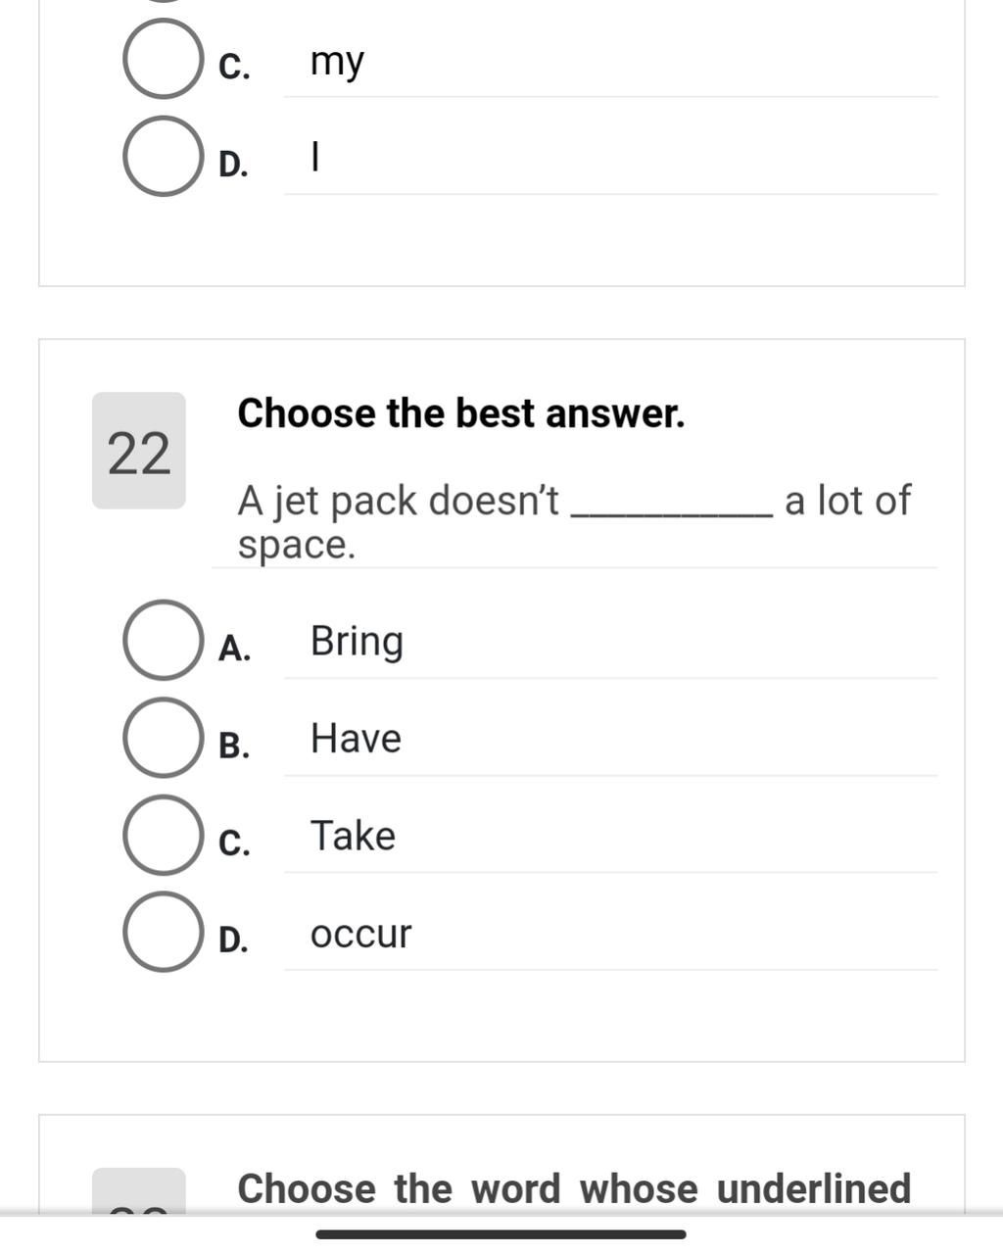Tap the answer text "my"

click(337, 61)
